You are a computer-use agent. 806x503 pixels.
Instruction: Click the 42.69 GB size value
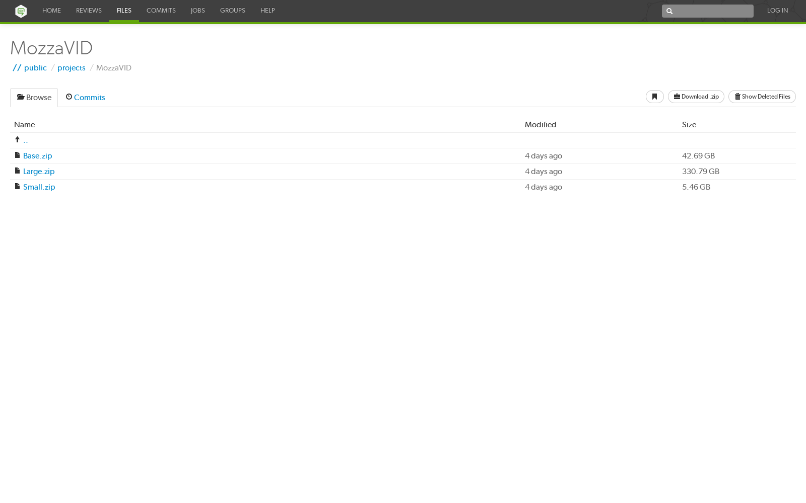click(699, 156)
